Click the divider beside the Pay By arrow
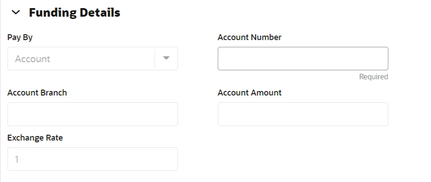The image size is (431, 182). click(x=155, y=59)
